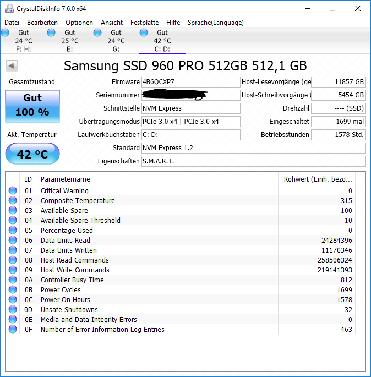Screen dimensions: 371x377
Task: Click status orb for Power Cycles row
Action: point(13,289)
